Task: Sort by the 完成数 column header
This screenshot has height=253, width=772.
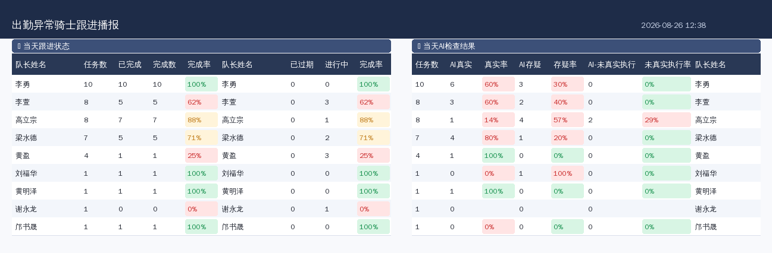Action: (x=164, y=64)
